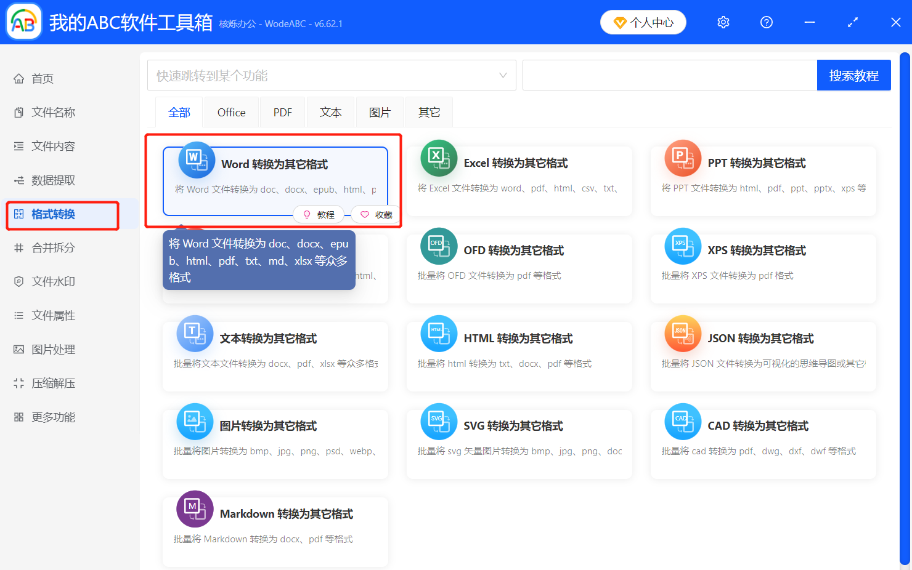Open the CAD 转换为其它格式 converter
Screen dimensions: 912x570
(x=763, y=425)
